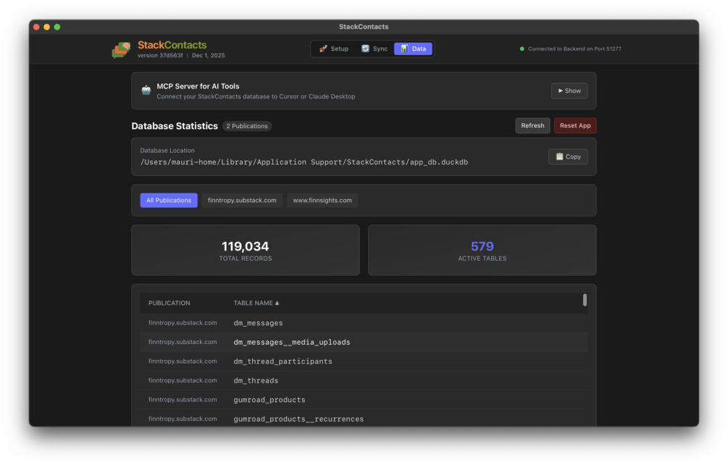The height and width of the screenshot is (465, 728).
Task: Click the Refresh button
Action: (x=532, y=126)
